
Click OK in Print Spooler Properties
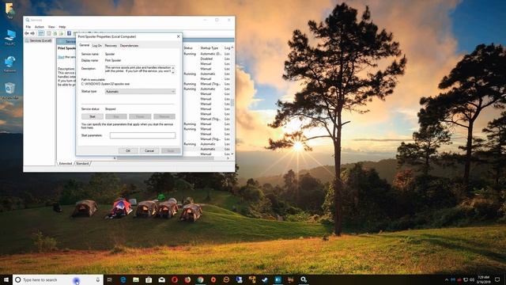(128, 150)
